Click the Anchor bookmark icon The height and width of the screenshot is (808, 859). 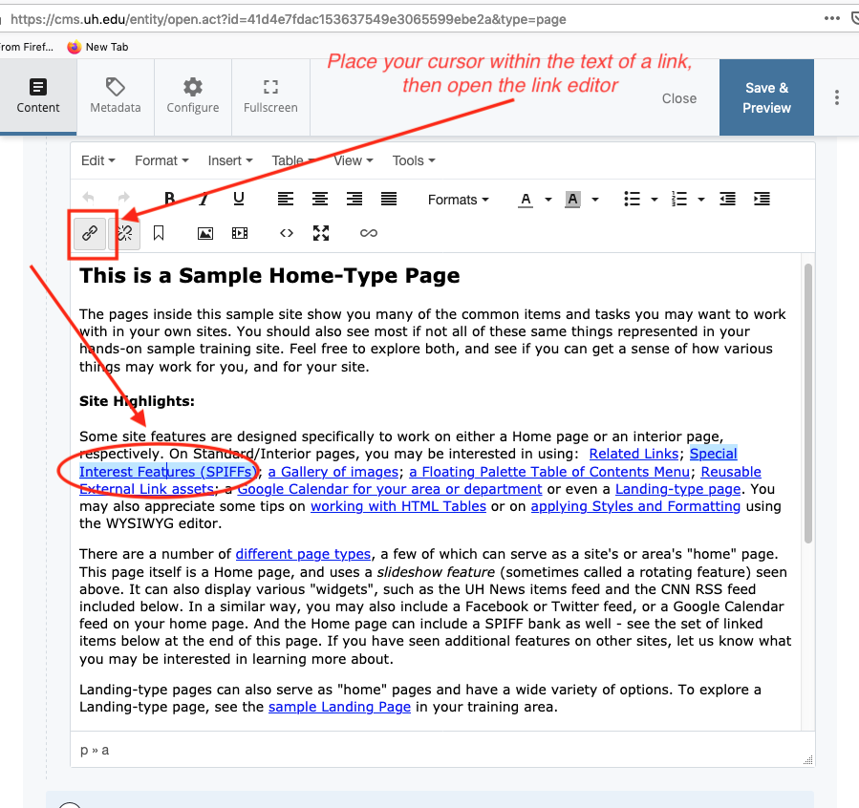[x=159, y=233]
